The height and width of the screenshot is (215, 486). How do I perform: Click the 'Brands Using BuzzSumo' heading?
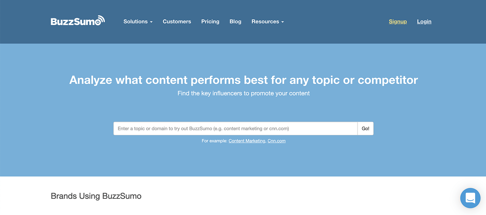pos(96,196)
